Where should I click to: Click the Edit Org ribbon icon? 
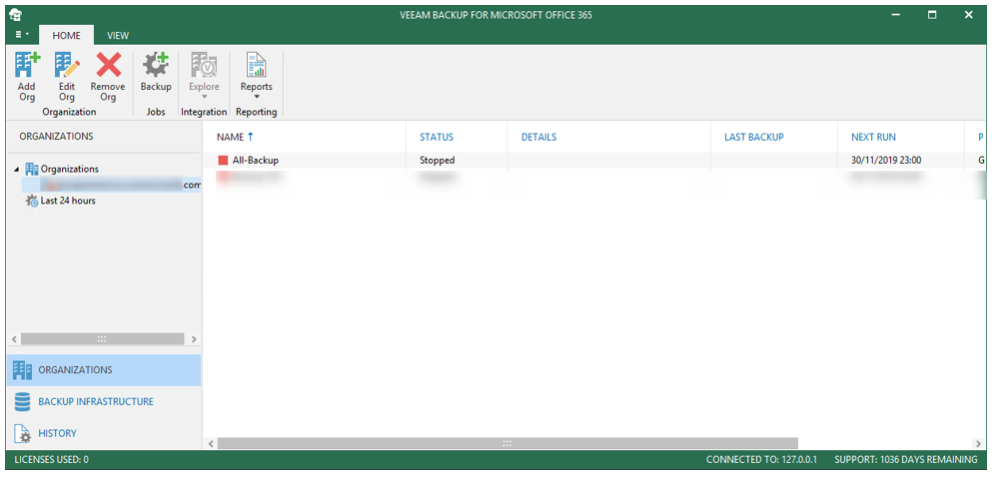pyautogui.click(x=67, y=66)
